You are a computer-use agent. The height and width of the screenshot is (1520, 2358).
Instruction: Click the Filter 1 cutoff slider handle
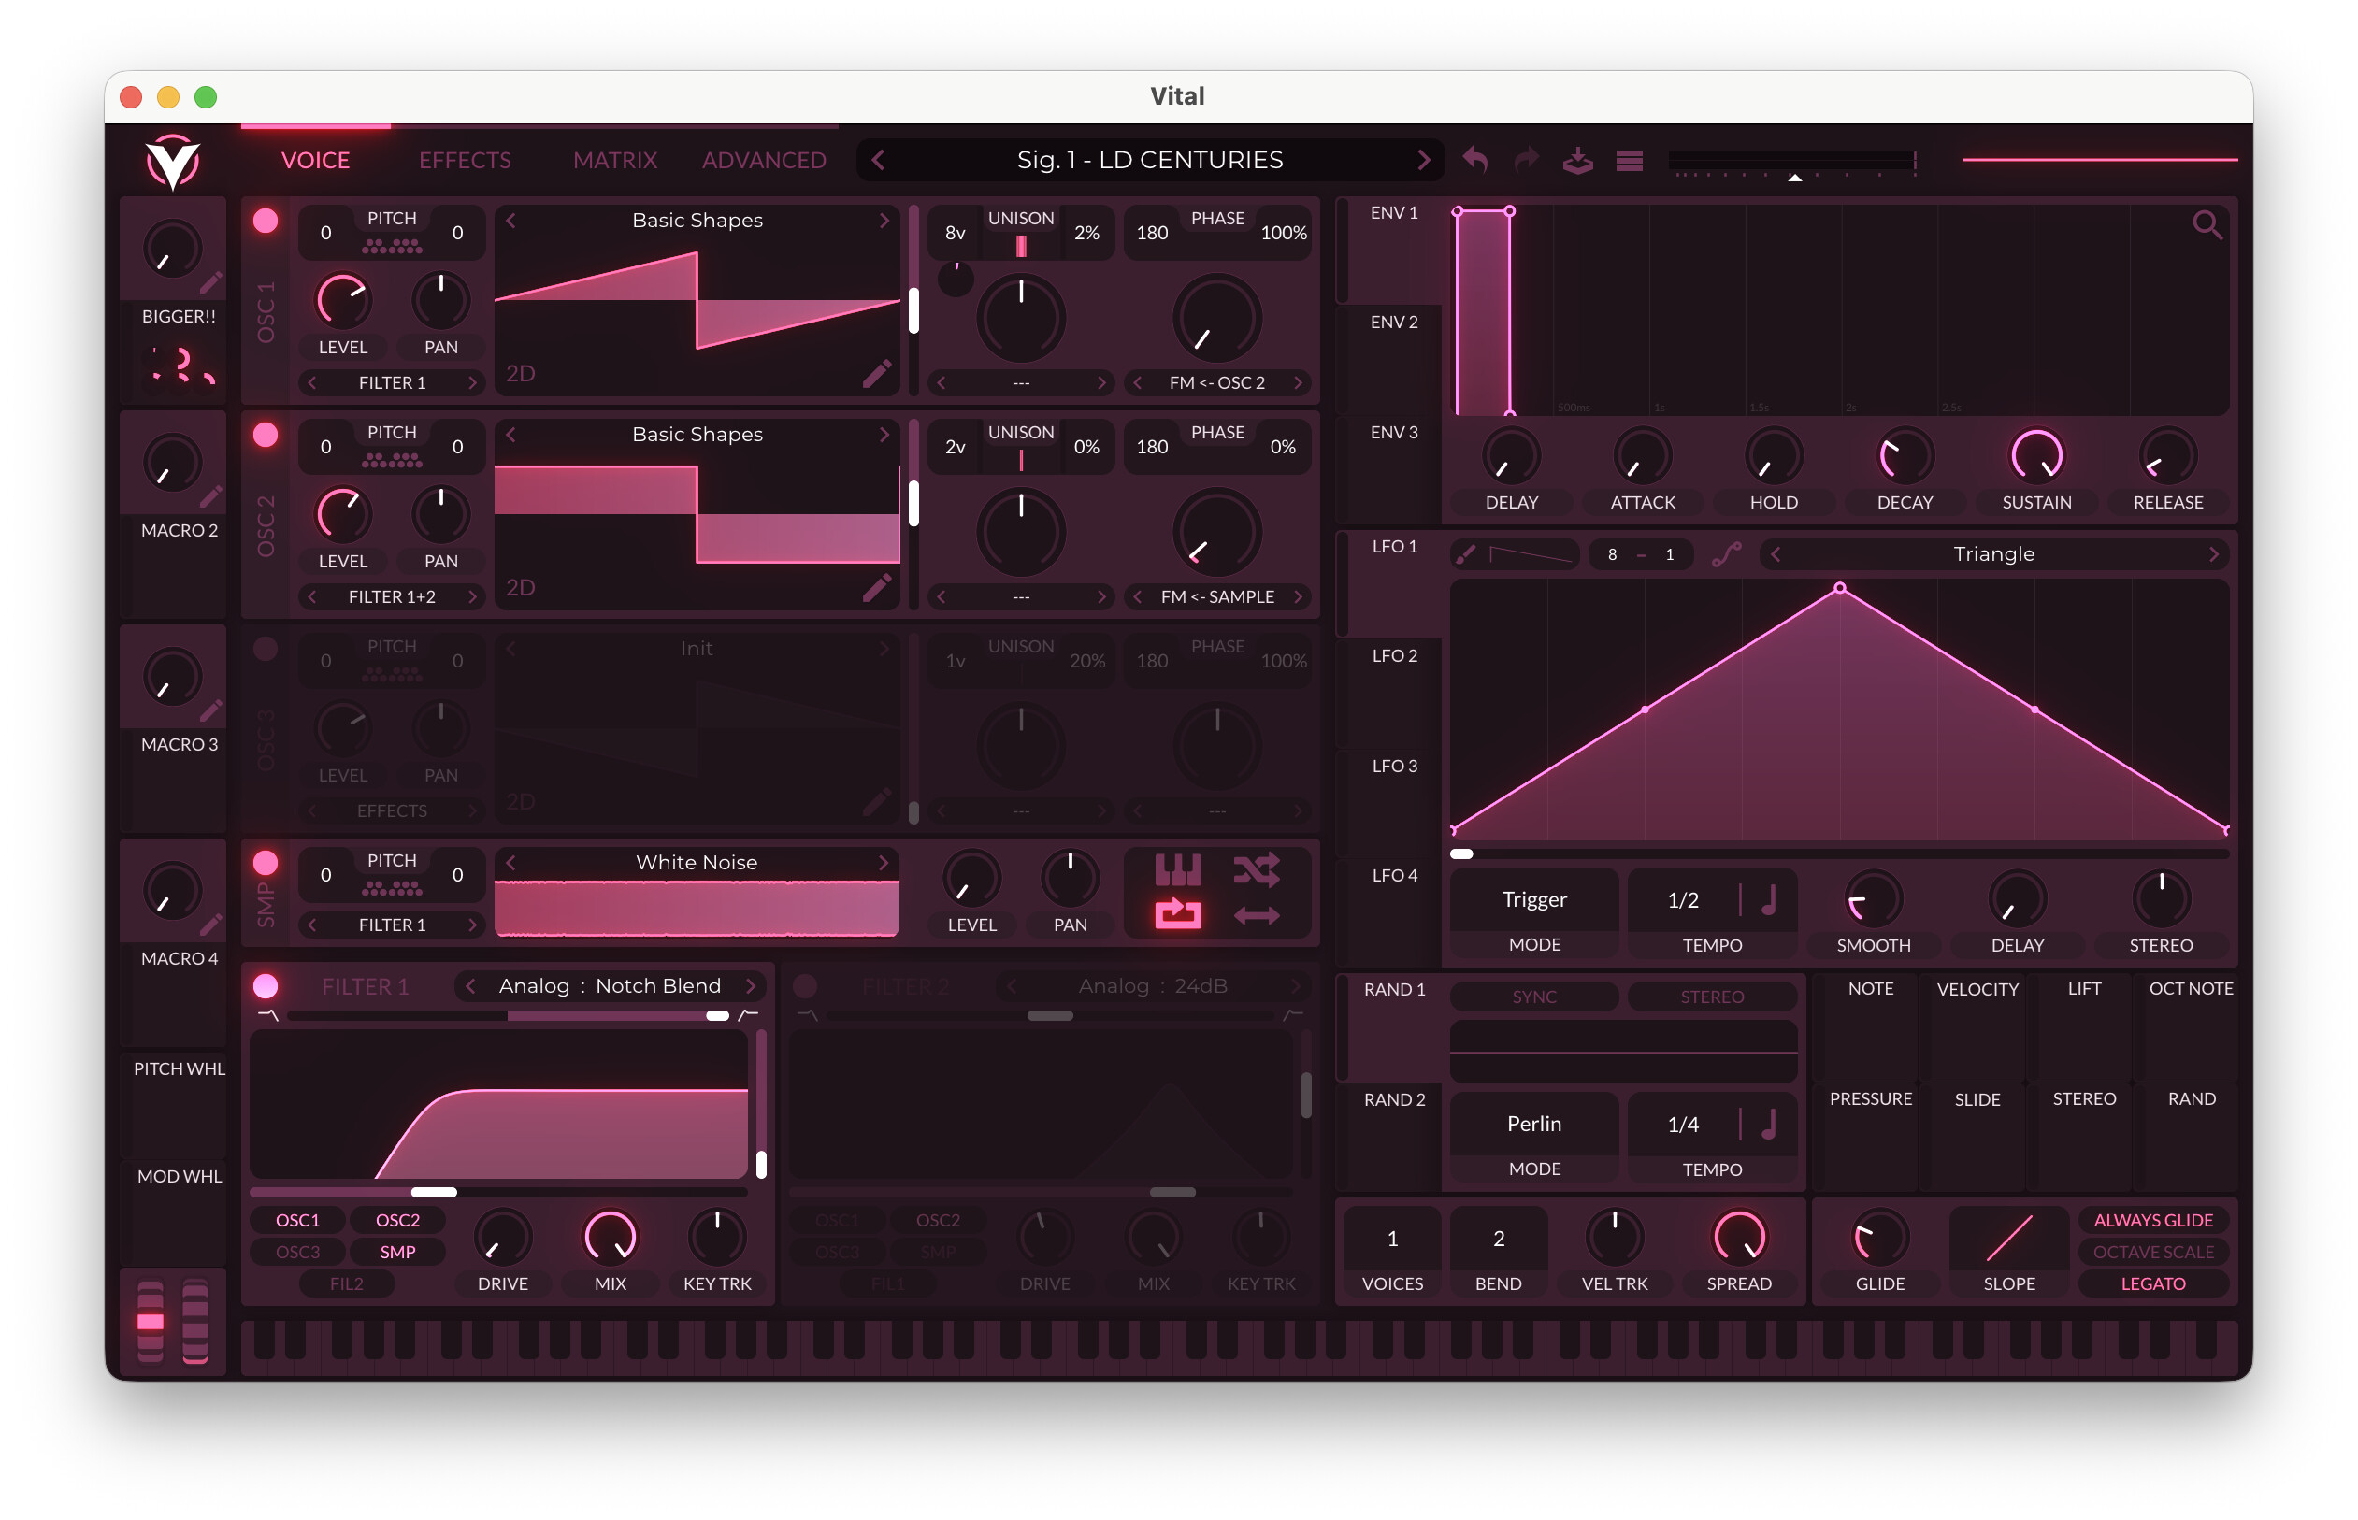pyautogui.click(x=434, y=1192)
